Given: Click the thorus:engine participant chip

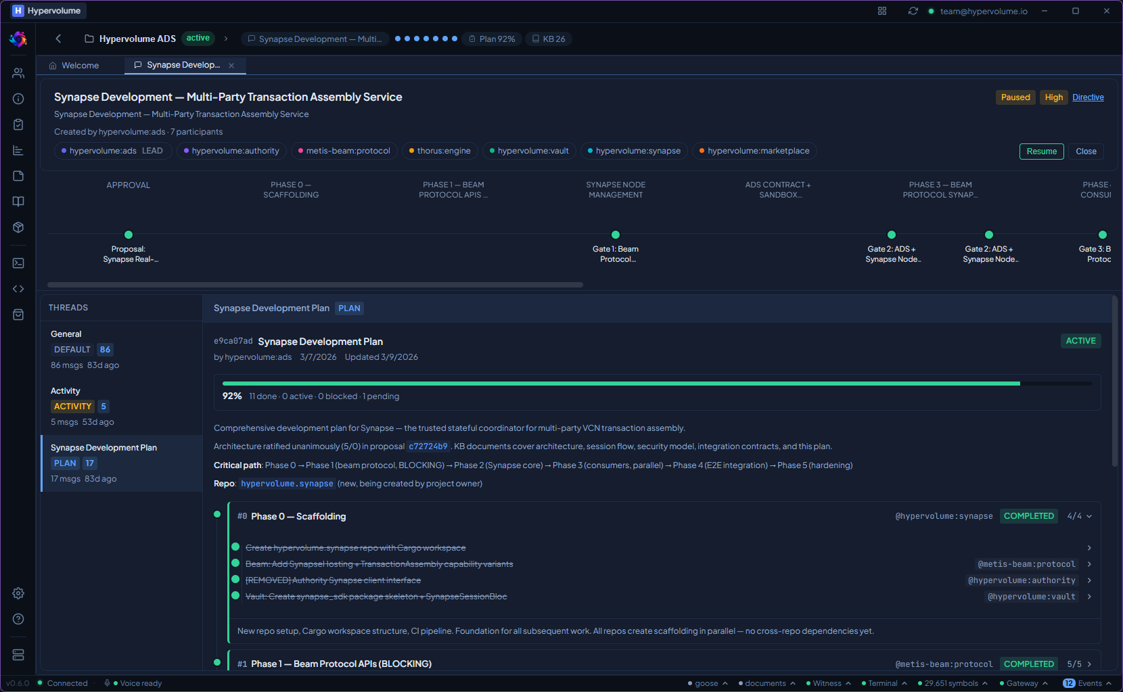Looking at the screenshot, I should 440,151.
